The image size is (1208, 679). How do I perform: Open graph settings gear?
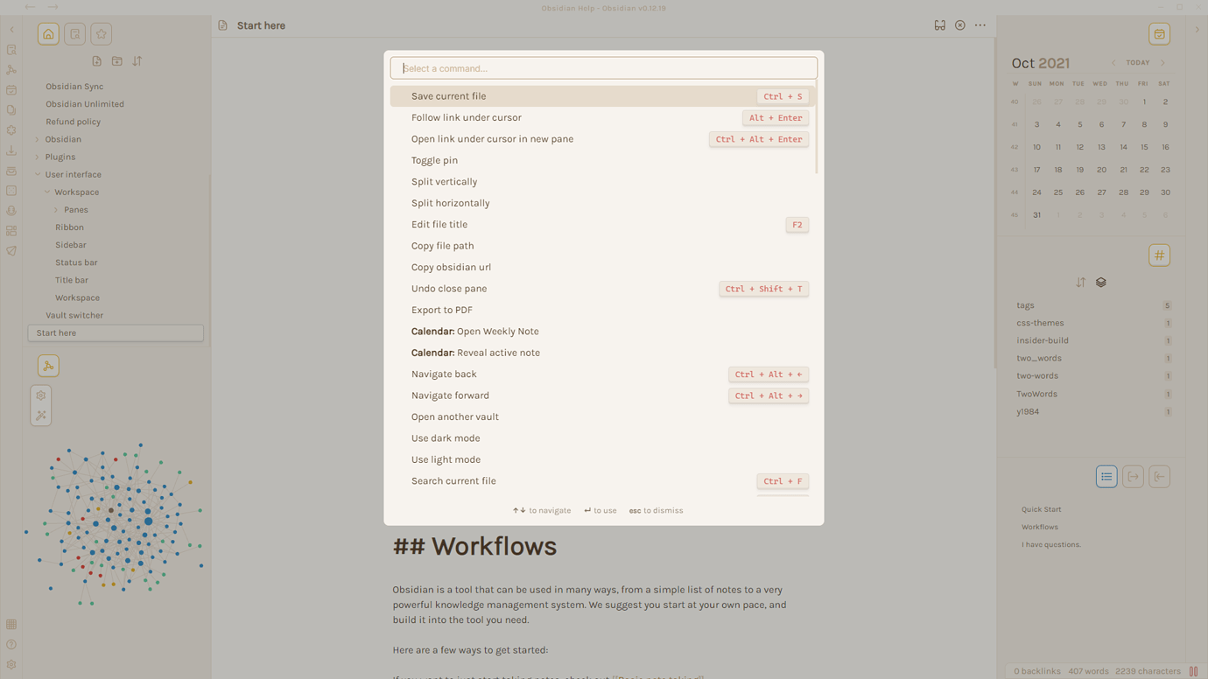(x=41, y=395)
